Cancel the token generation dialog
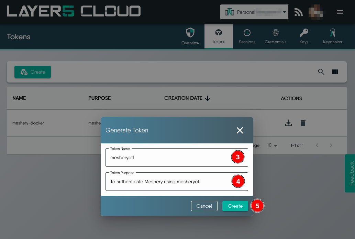355x239 pixels. coord(204,206)
